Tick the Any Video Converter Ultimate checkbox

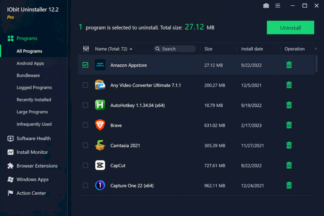[x=85, y=85]
